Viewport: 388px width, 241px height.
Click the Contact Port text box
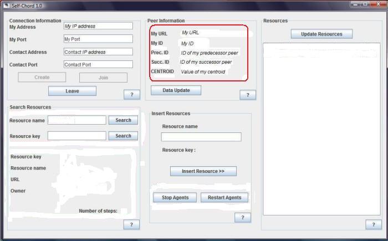point(98,65)
